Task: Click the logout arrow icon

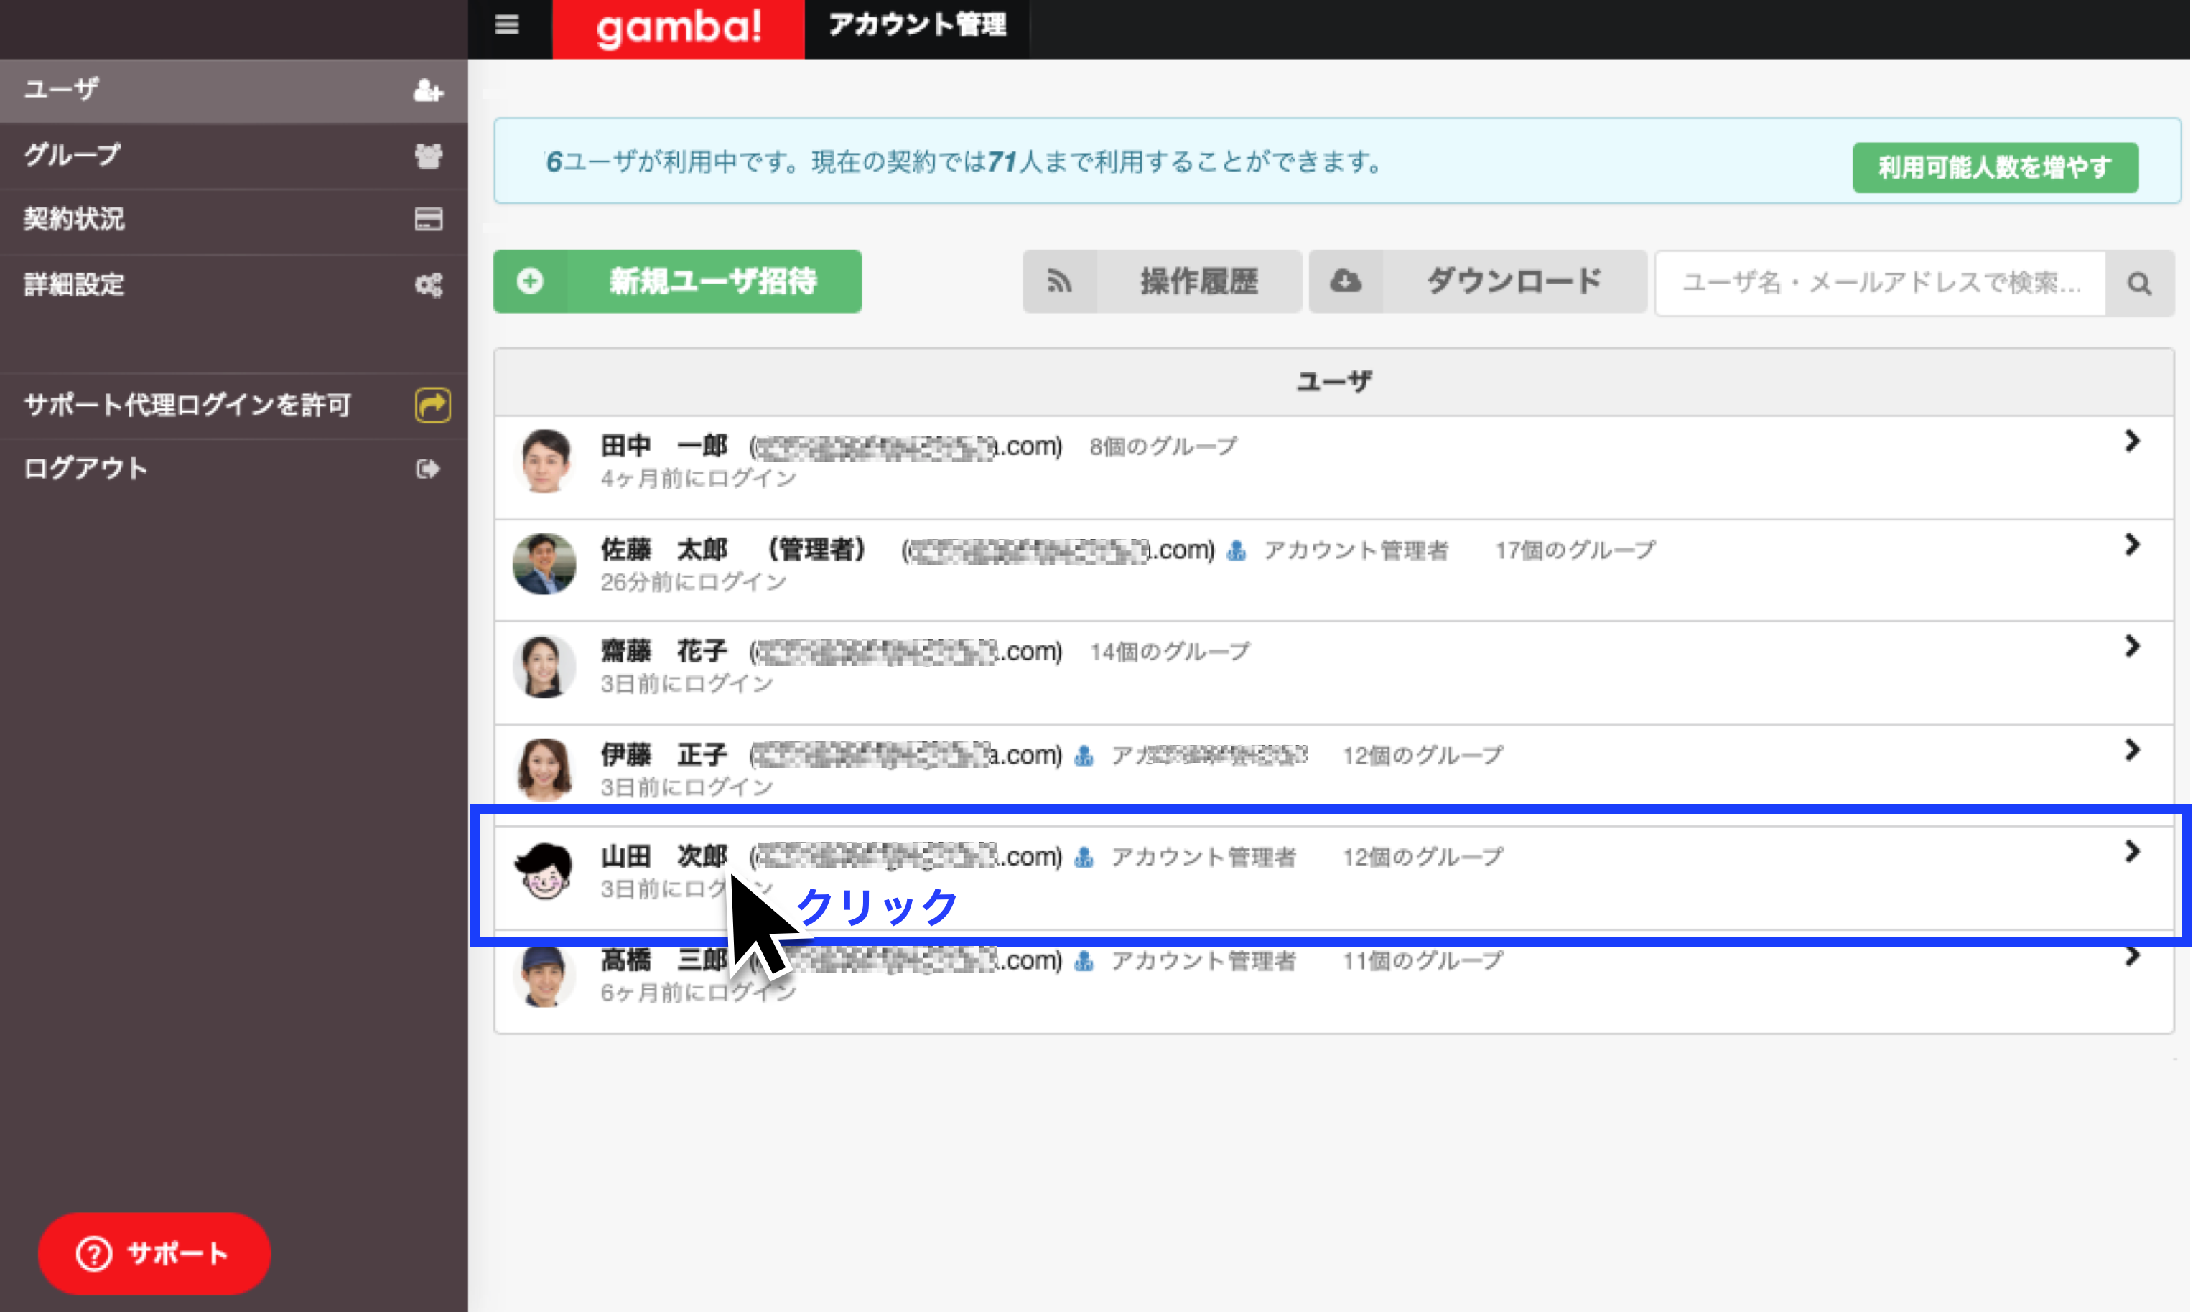Action: [x=428, y=469]
